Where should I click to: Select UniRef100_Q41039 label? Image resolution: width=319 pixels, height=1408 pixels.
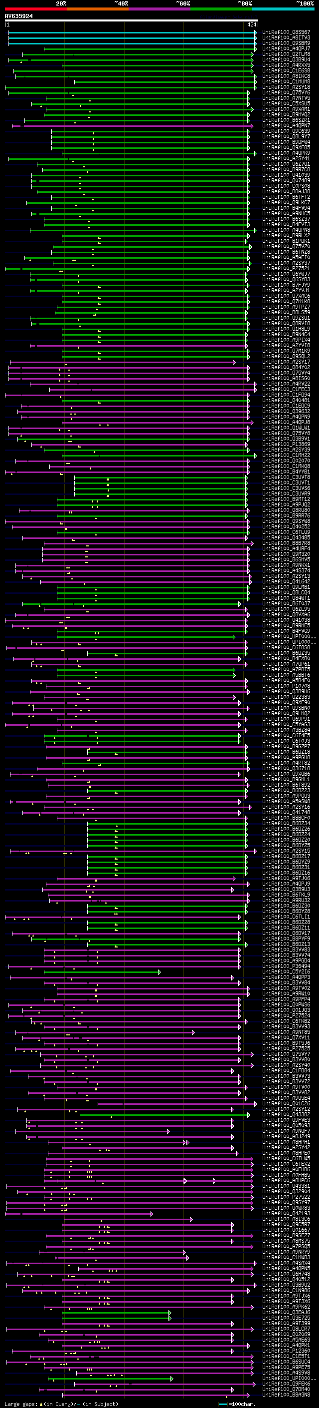[286, 175]
